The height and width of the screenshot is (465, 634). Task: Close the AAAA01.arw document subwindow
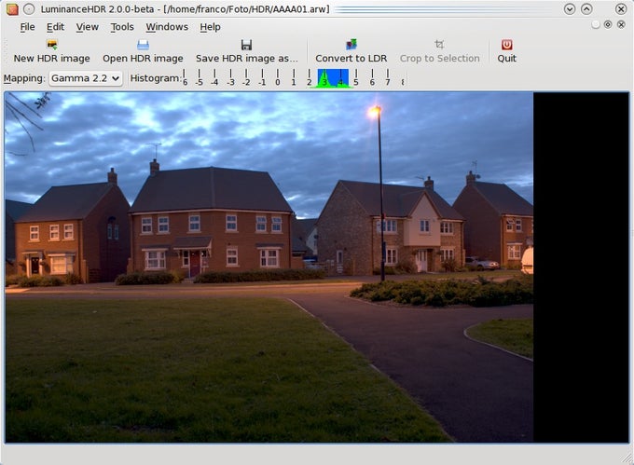click(x=621, y=24)
